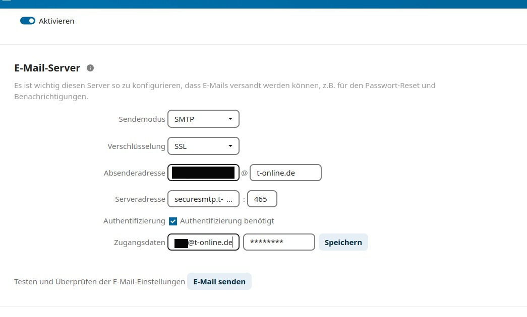
Task: Select the Serveradresse securesmtp field
Action: point(203,199)
